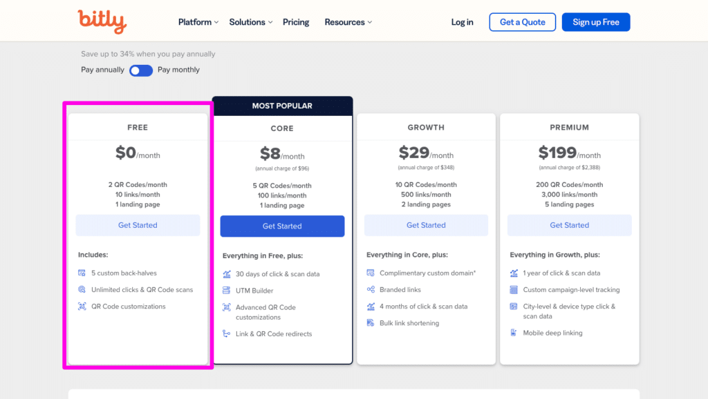This screenshot has width=708, height=399.
Task: Click the Pay annually label
Action: [x=102, y=70]
